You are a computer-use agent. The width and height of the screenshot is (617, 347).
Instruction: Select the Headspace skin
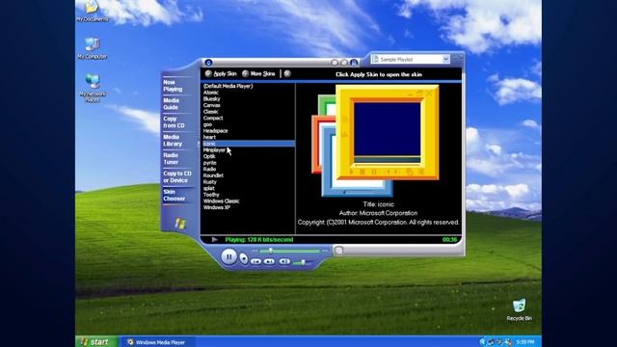[x=215, y=131]
